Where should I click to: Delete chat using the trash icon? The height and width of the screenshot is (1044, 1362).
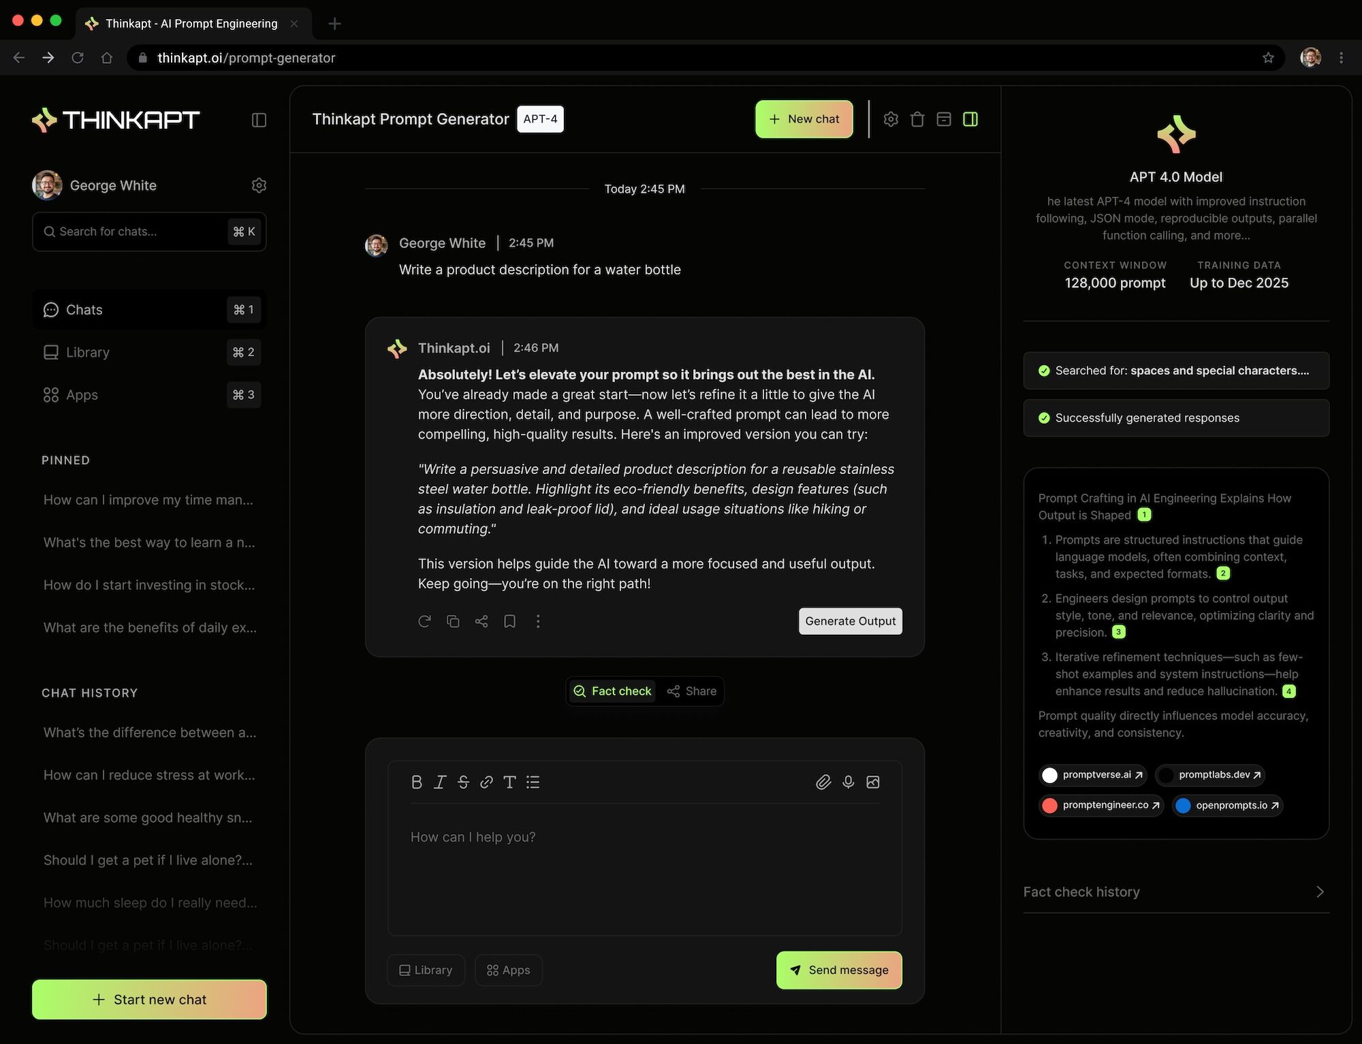917,119
